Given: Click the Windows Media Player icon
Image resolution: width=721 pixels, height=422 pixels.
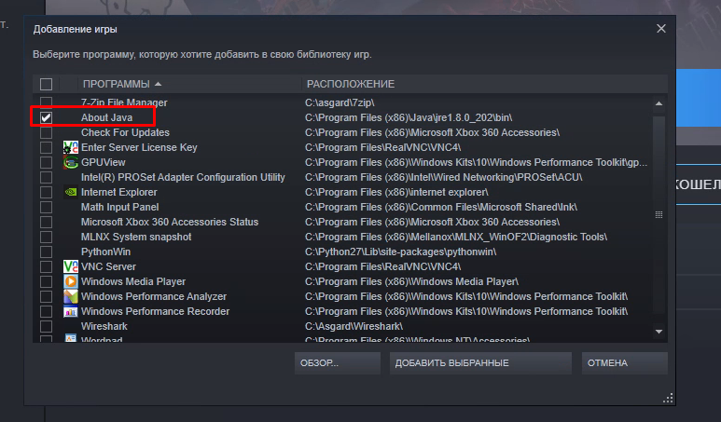Looking at the screenshot, I should pos(70,281).
